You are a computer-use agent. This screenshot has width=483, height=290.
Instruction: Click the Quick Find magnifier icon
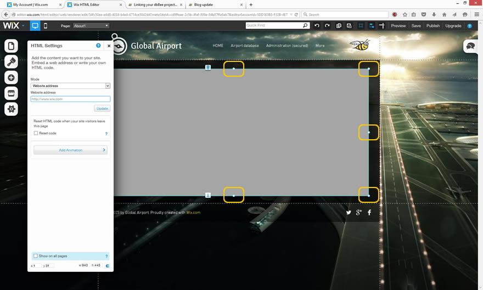305,25
